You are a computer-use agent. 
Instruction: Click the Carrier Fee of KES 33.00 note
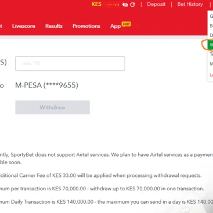point(100,175)
